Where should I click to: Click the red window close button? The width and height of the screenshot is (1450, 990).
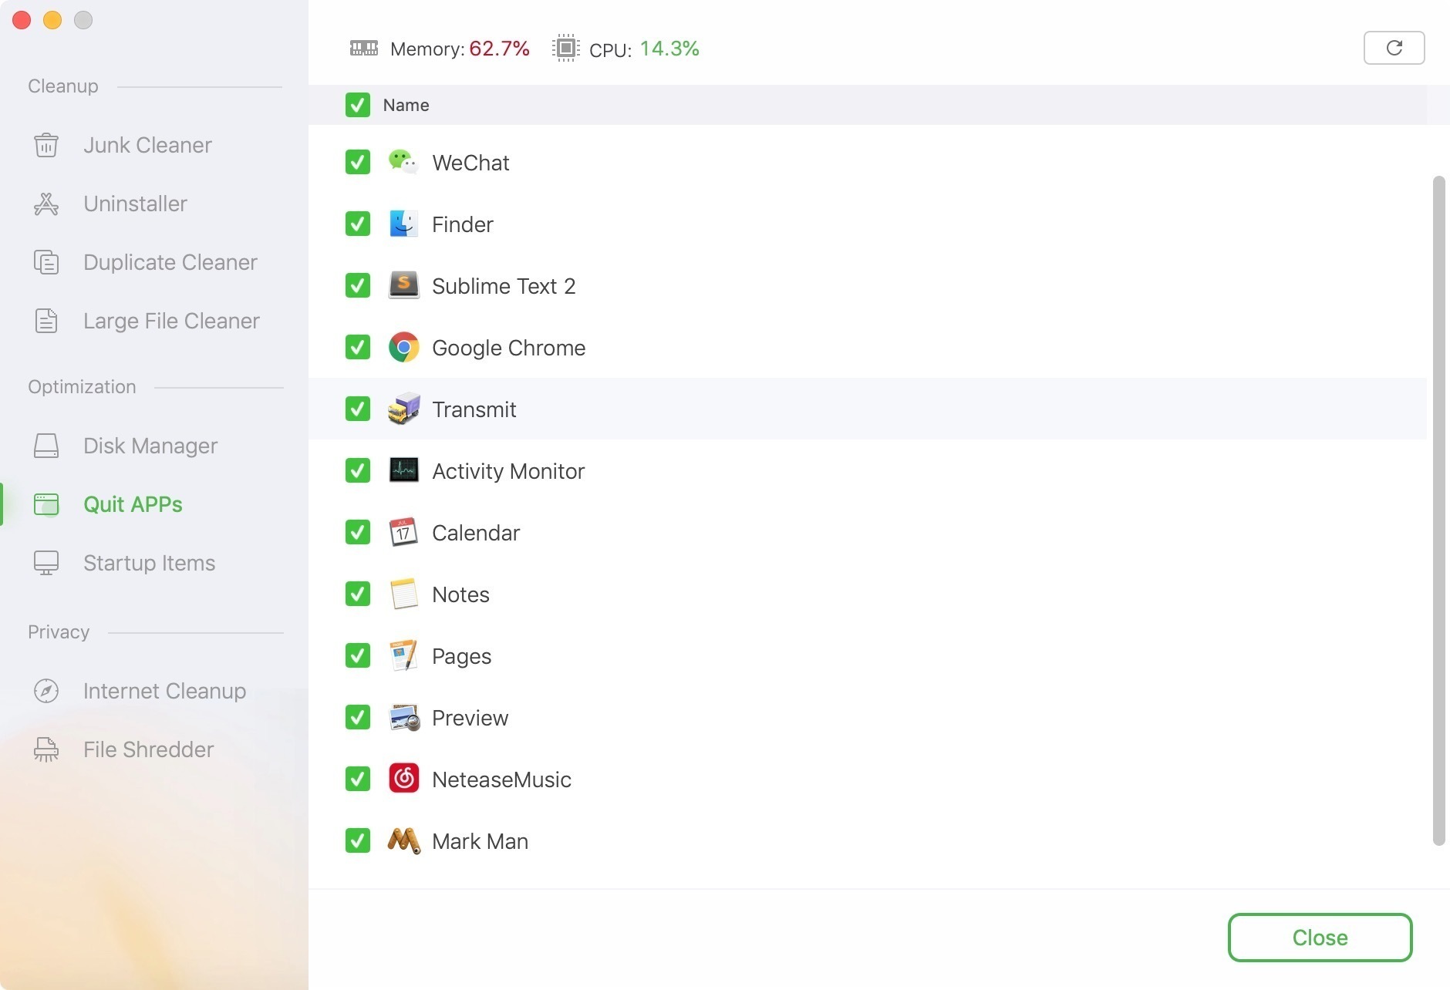(22, 20)
